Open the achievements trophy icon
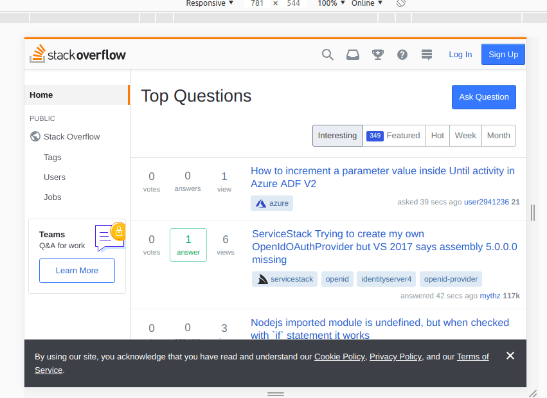 pyautogui.click(x=378, y=55)
